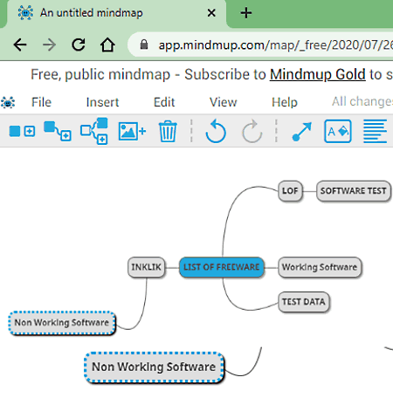Click the Insert parent node icon

point(94,131)
